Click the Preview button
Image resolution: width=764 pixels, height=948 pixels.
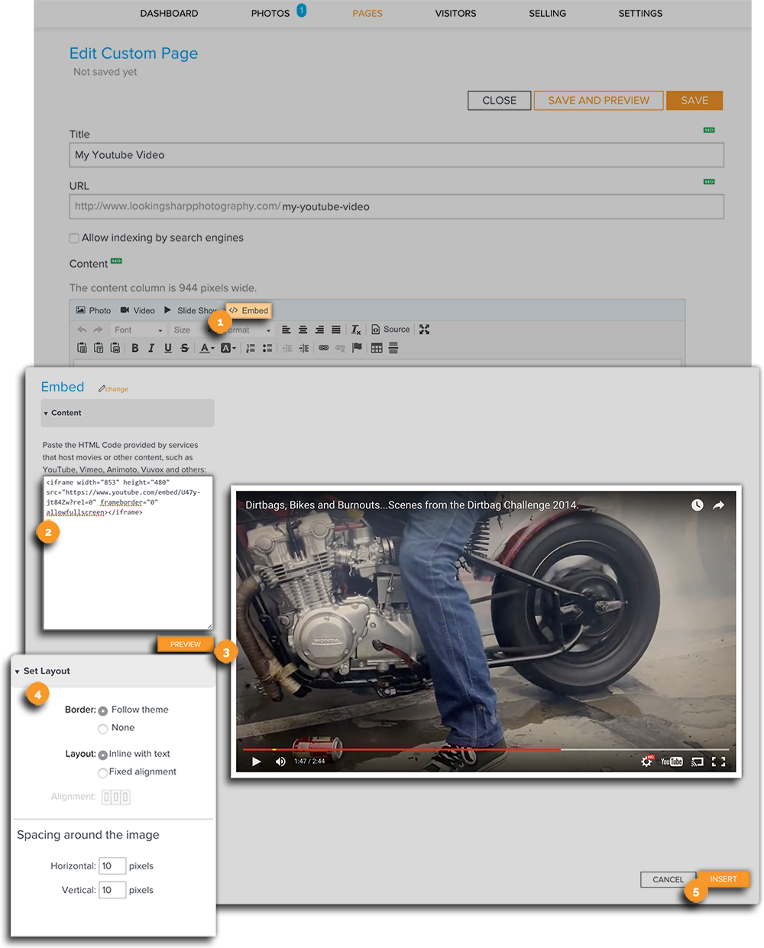pyautogui.click(x=186, y=644)
